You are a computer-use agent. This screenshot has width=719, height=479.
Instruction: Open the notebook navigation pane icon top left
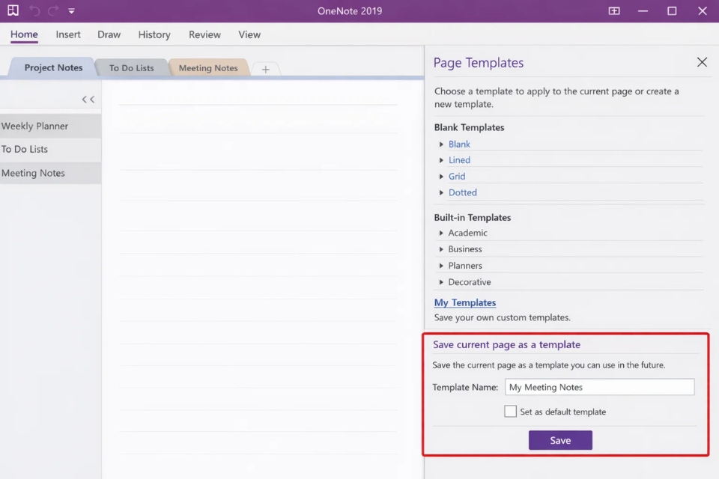(13, 10)
